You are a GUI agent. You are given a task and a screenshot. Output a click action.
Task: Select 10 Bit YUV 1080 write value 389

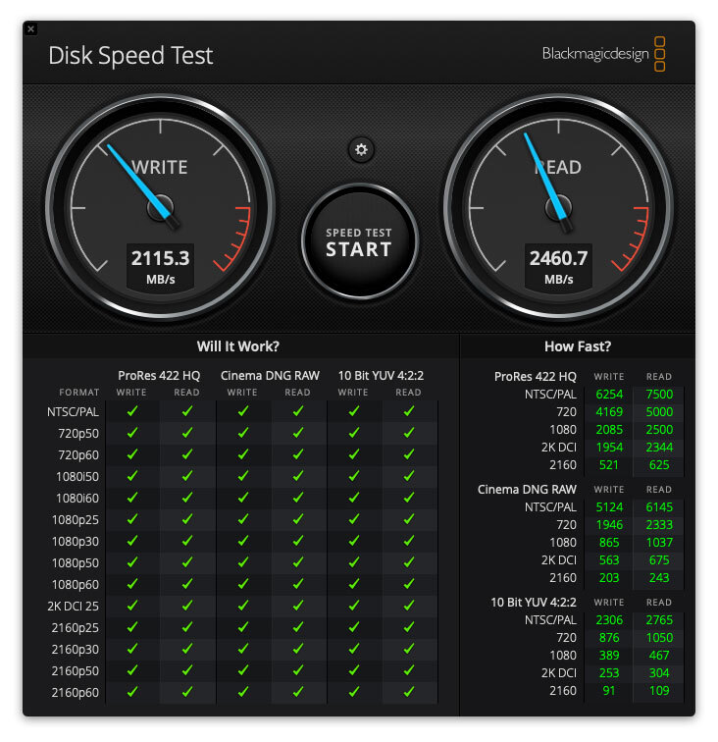tap(609, 656)
